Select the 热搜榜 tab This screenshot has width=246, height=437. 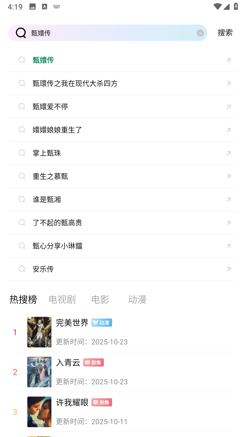(x=23, y=299)
